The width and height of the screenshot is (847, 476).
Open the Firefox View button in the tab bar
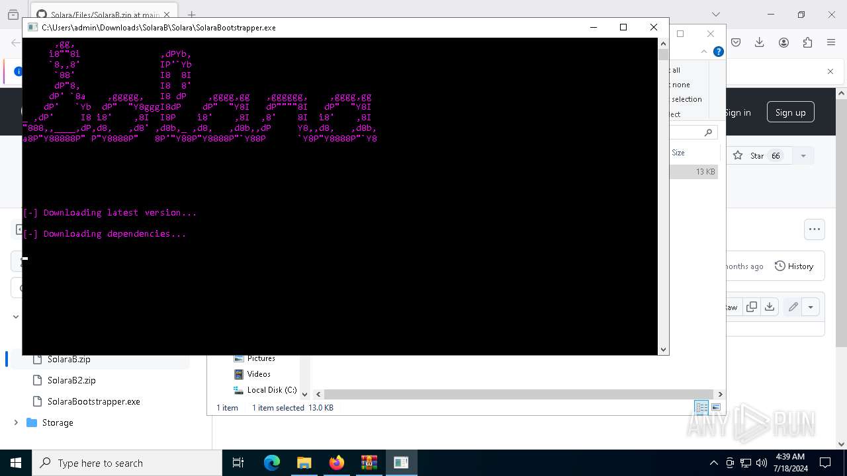pos(13,15)
